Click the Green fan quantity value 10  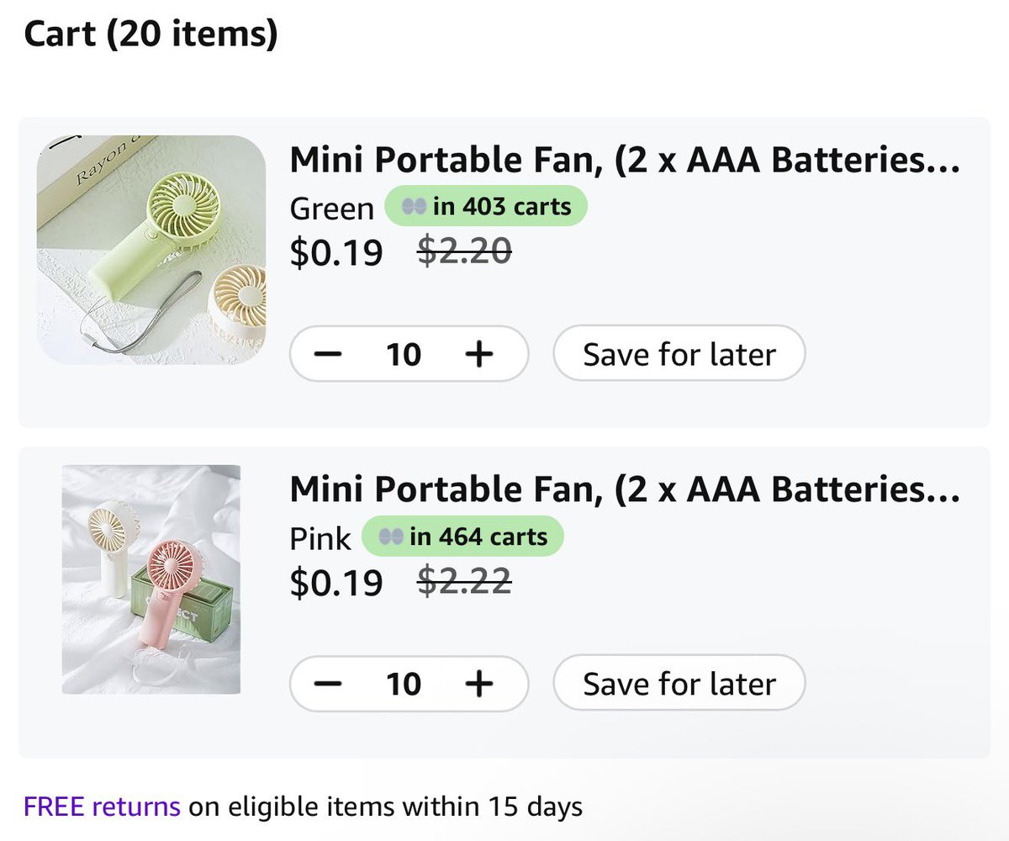pyautogui.click(x=404, y=354)
